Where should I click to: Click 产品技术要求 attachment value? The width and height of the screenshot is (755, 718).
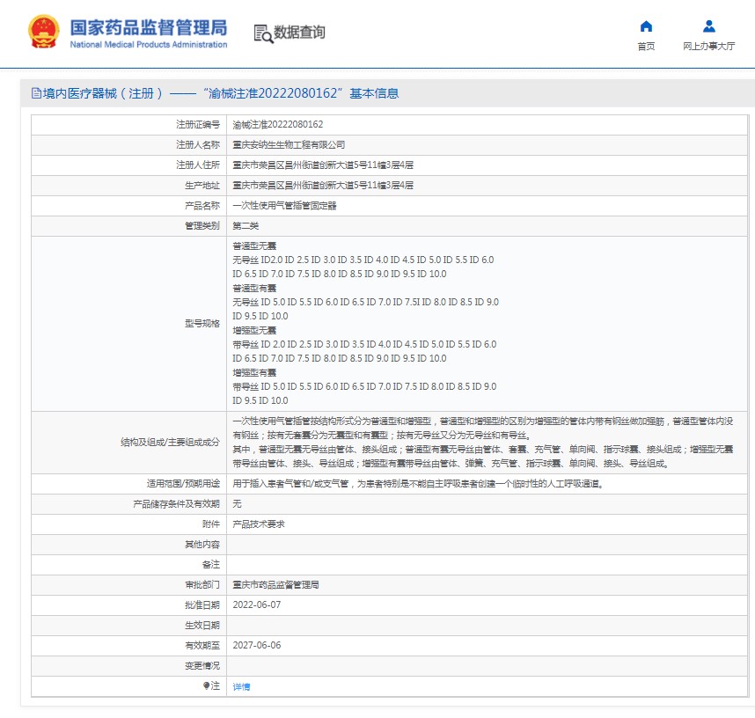(259, 524)
